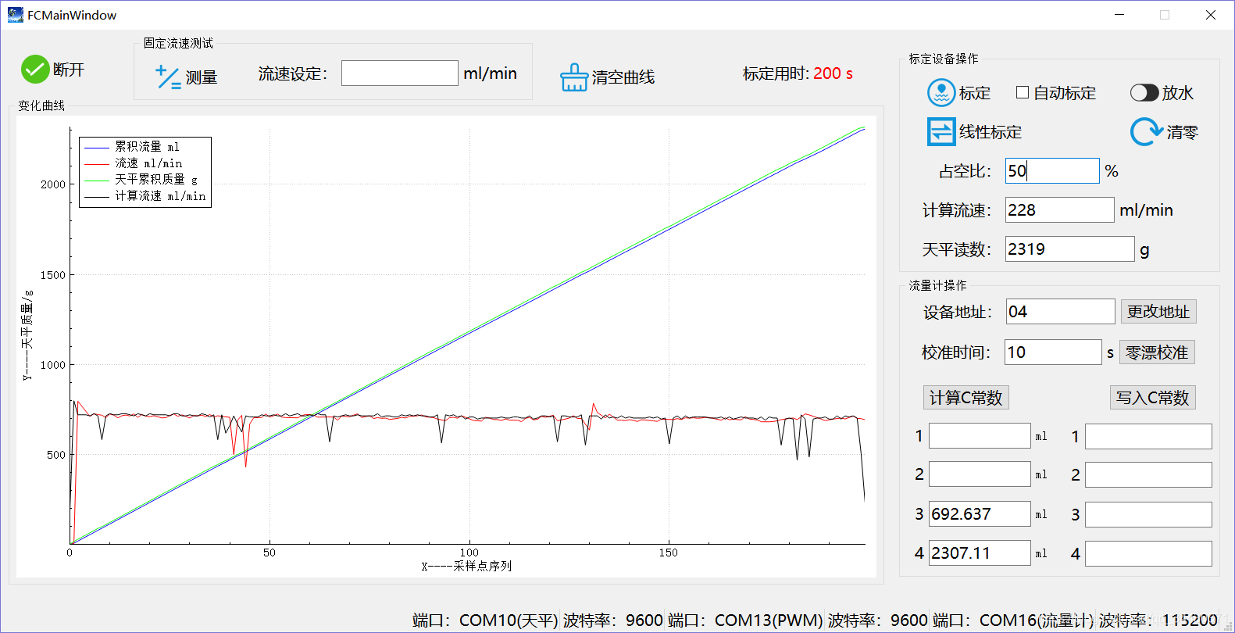Image resolution: width=1235 pixels, height=633 pixels.
Task: Click the 测量 plus-minus measure icon
Action: pyautogui.click(x=168, y=77)
